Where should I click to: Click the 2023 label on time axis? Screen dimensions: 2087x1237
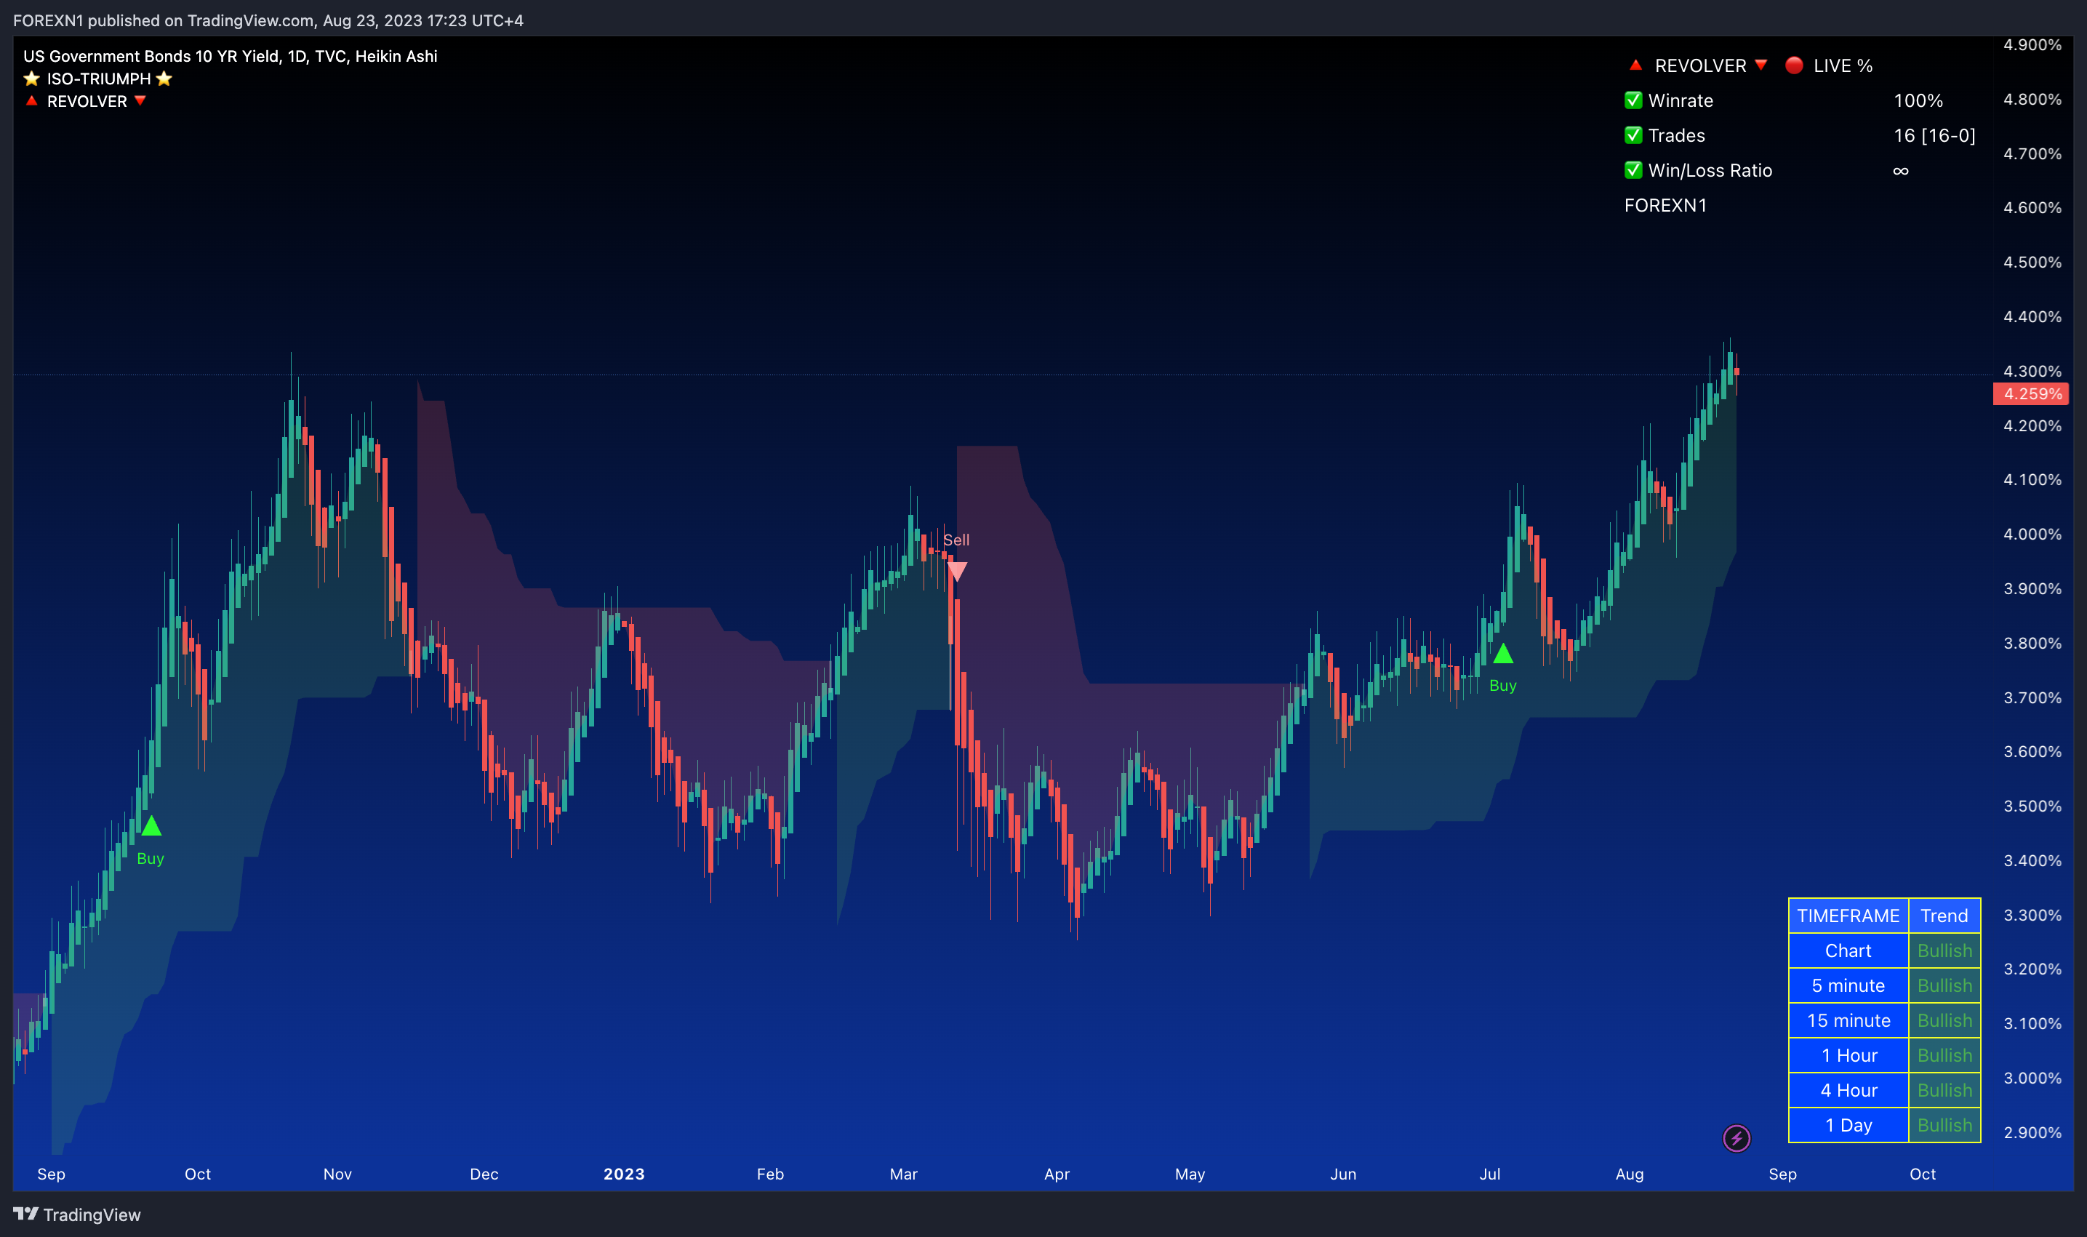[623, 1174]
